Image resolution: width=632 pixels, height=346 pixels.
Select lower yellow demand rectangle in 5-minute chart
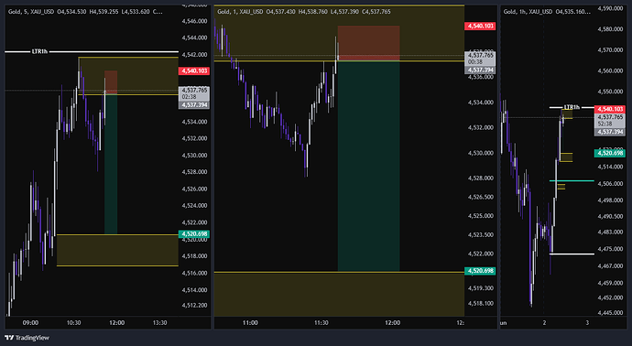[x=117, y=250]
